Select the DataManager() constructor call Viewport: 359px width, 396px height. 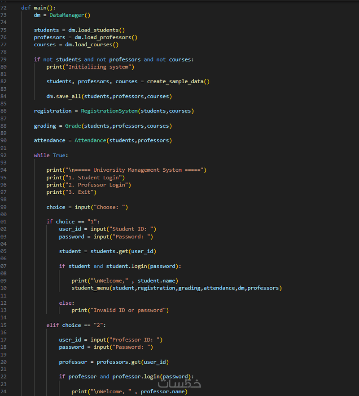coord(70,15)
